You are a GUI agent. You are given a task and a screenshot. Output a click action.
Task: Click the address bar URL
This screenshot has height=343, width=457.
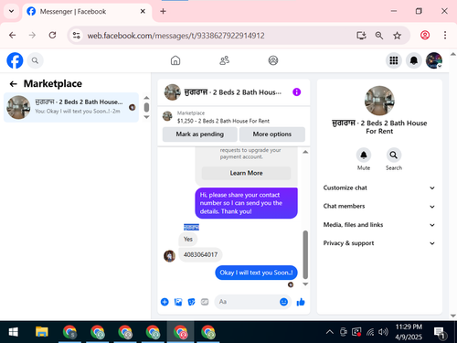pyautogui.click(x=175, y=36)
